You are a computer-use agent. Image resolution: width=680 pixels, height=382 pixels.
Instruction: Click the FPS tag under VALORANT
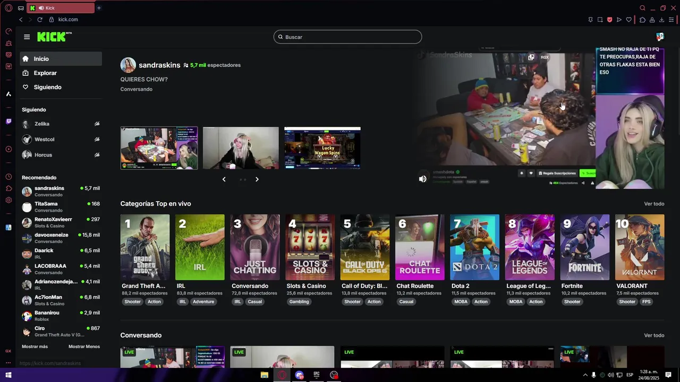coord(646,302)
